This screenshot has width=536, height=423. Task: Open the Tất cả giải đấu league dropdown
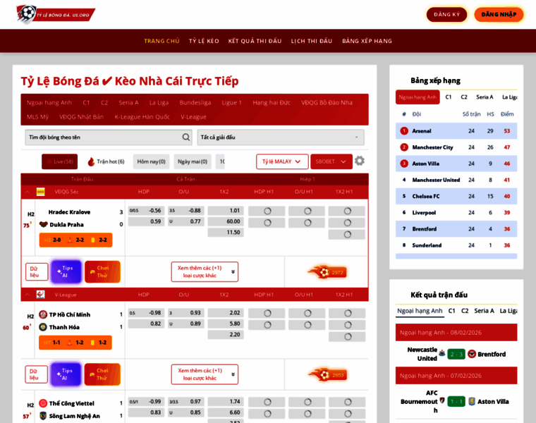281,137
